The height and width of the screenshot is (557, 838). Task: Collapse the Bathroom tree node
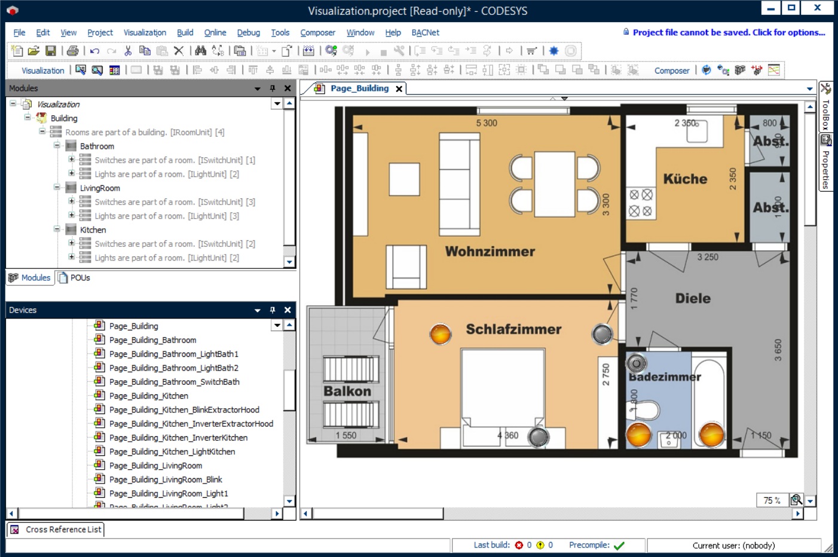(57, 146)
